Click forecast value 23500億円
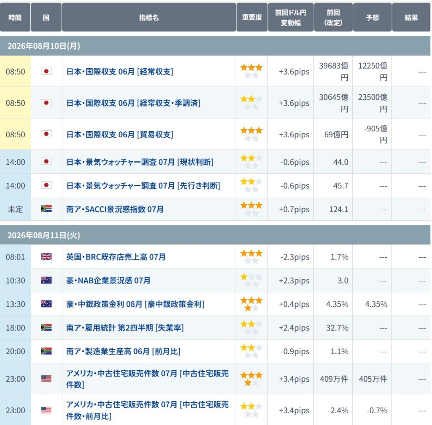This screenshot has width=432, height=425. pos(373,103)
